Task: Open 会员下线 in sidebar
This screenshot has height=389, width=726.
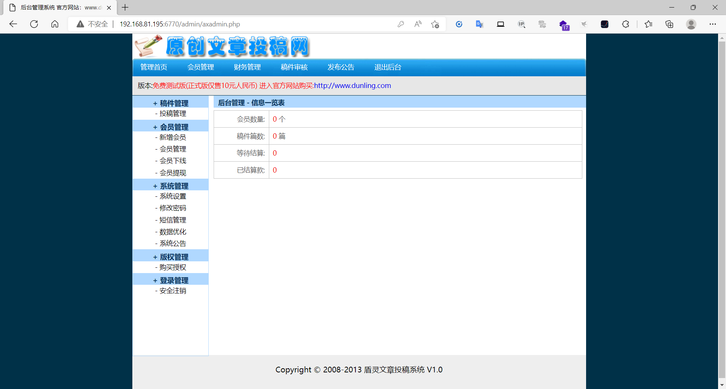Action: (x=173, y=161)
